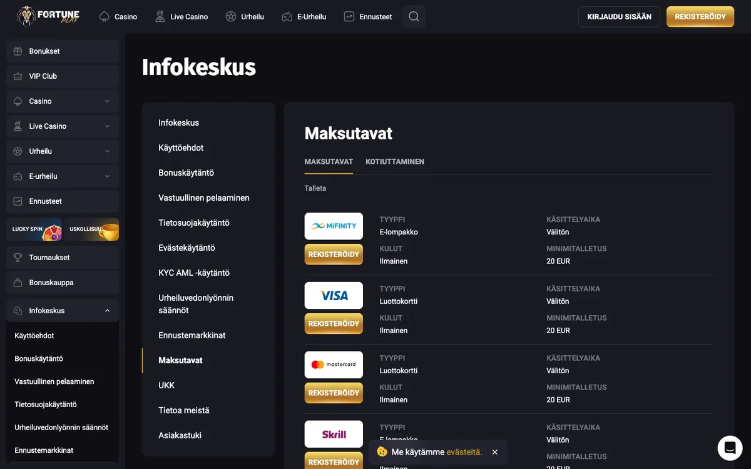The width and height of the screenshot is (751, 469).
Task: Expand the sidebar Live Casino chevron
Action: point(107,126)
